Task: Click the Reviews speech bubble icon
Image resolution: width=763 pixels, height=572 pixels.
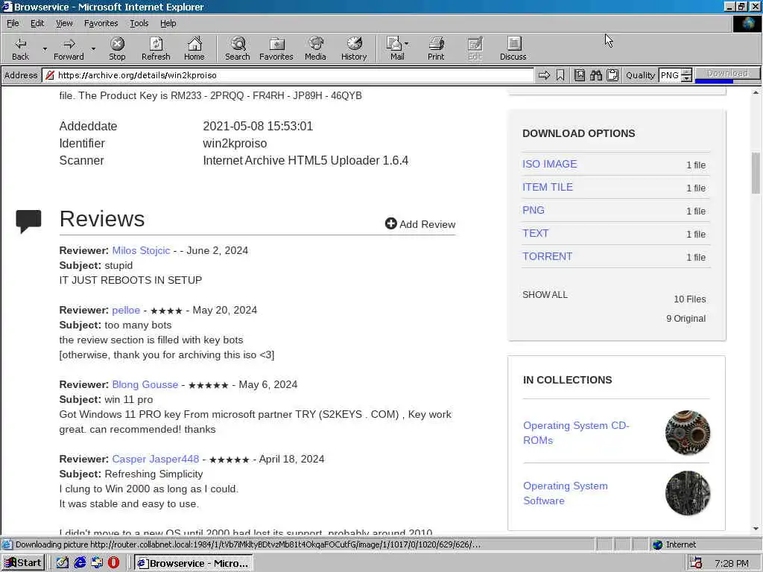Action: [28, 221]
